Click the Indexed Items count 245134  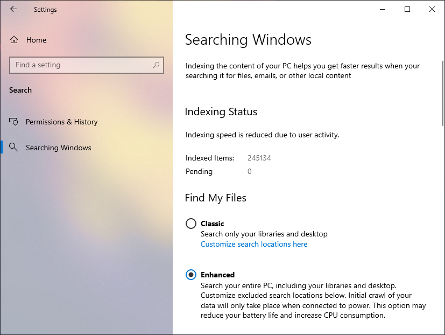pos(259,158)
